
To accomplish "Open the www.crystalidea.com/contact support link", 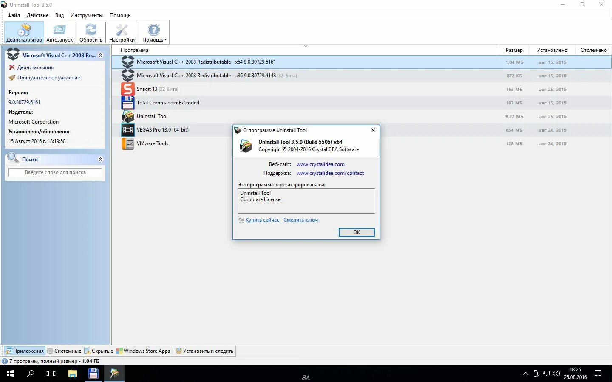I will pyautogui.click(x=330, y=173).
